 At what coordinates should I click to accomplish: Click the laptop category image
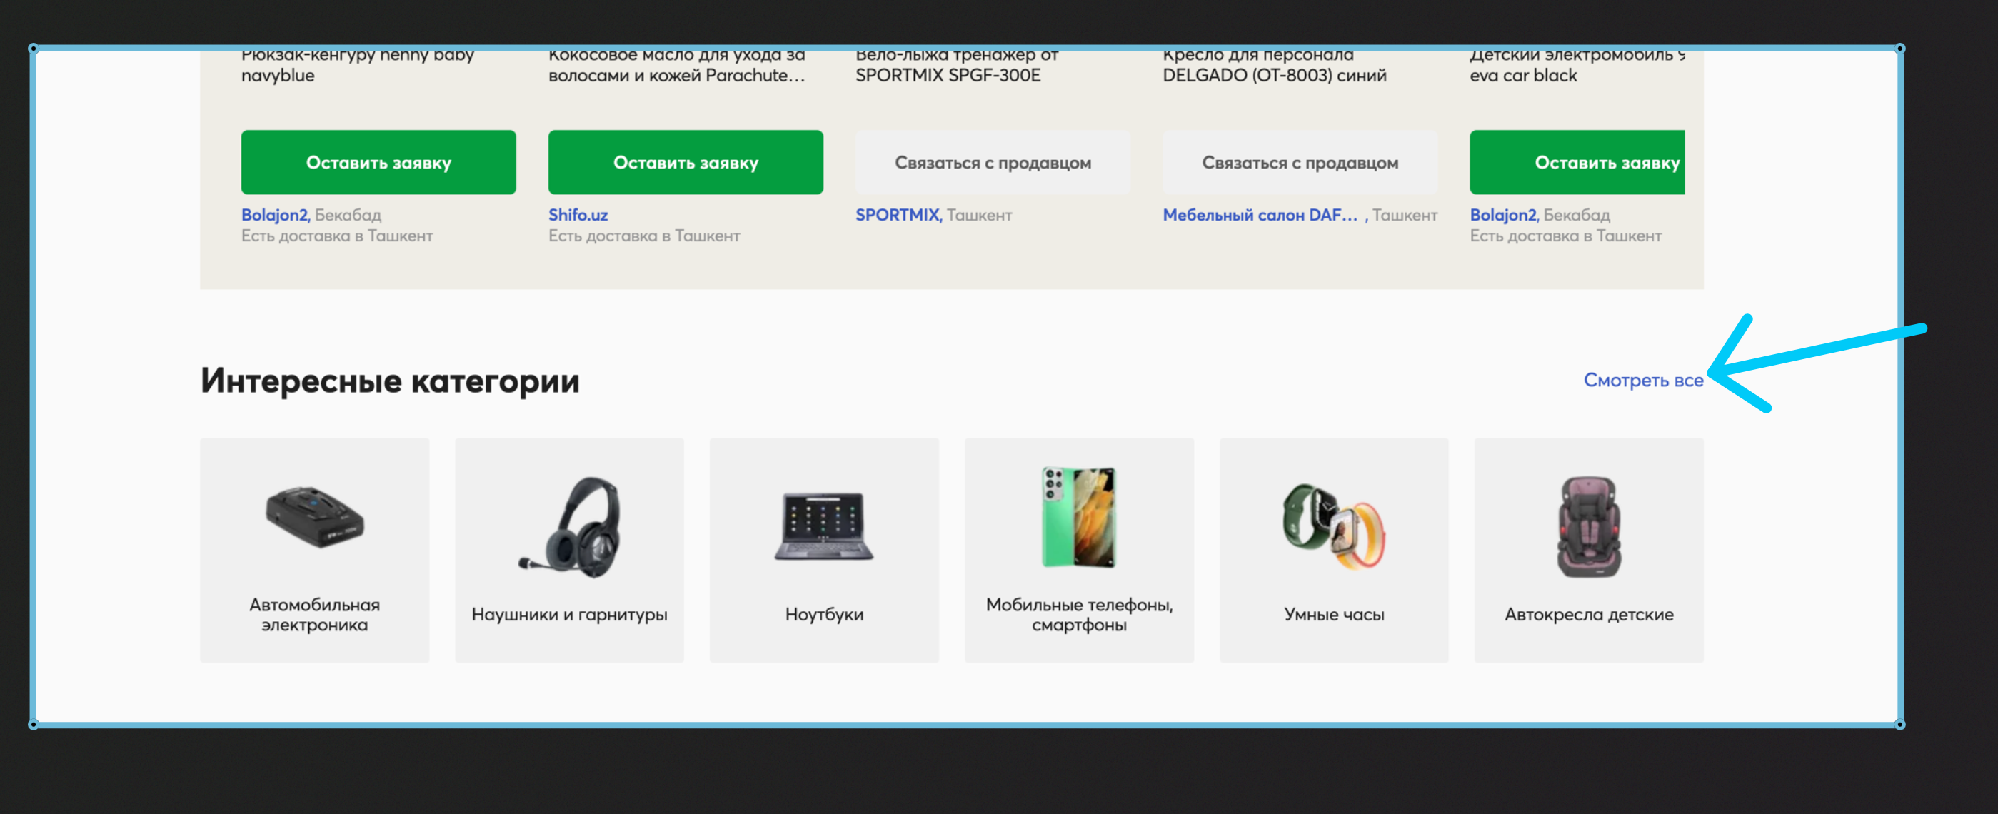point(824,526)
